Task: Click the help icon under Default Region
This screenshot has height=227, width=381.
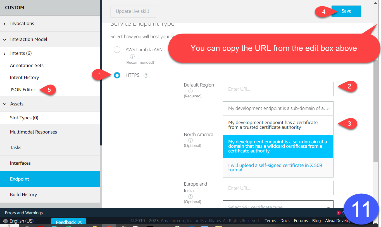Action: [x=190, y=91]
